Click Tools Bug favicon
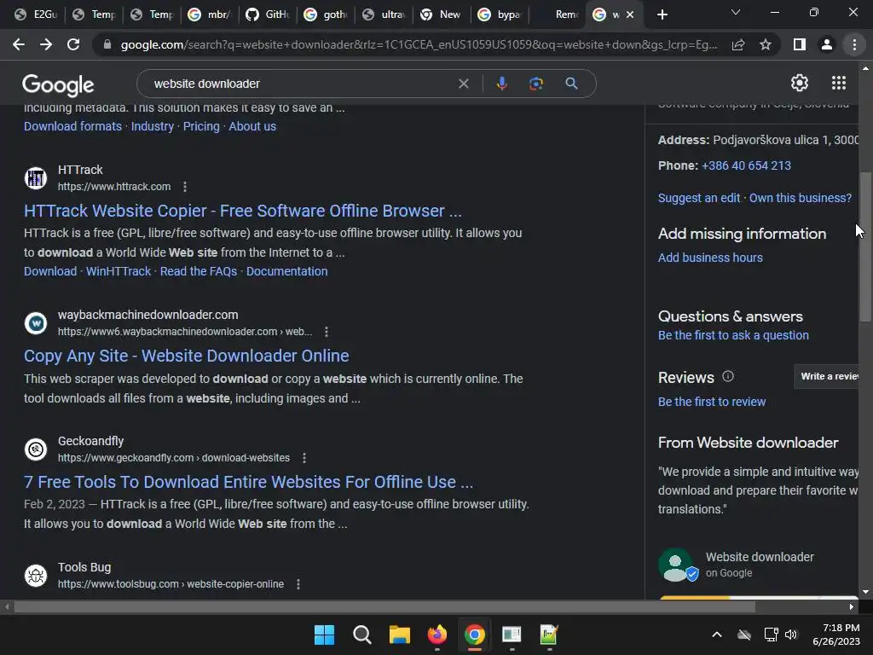This screenshot has height=655, width=873. tap(36, 576)
